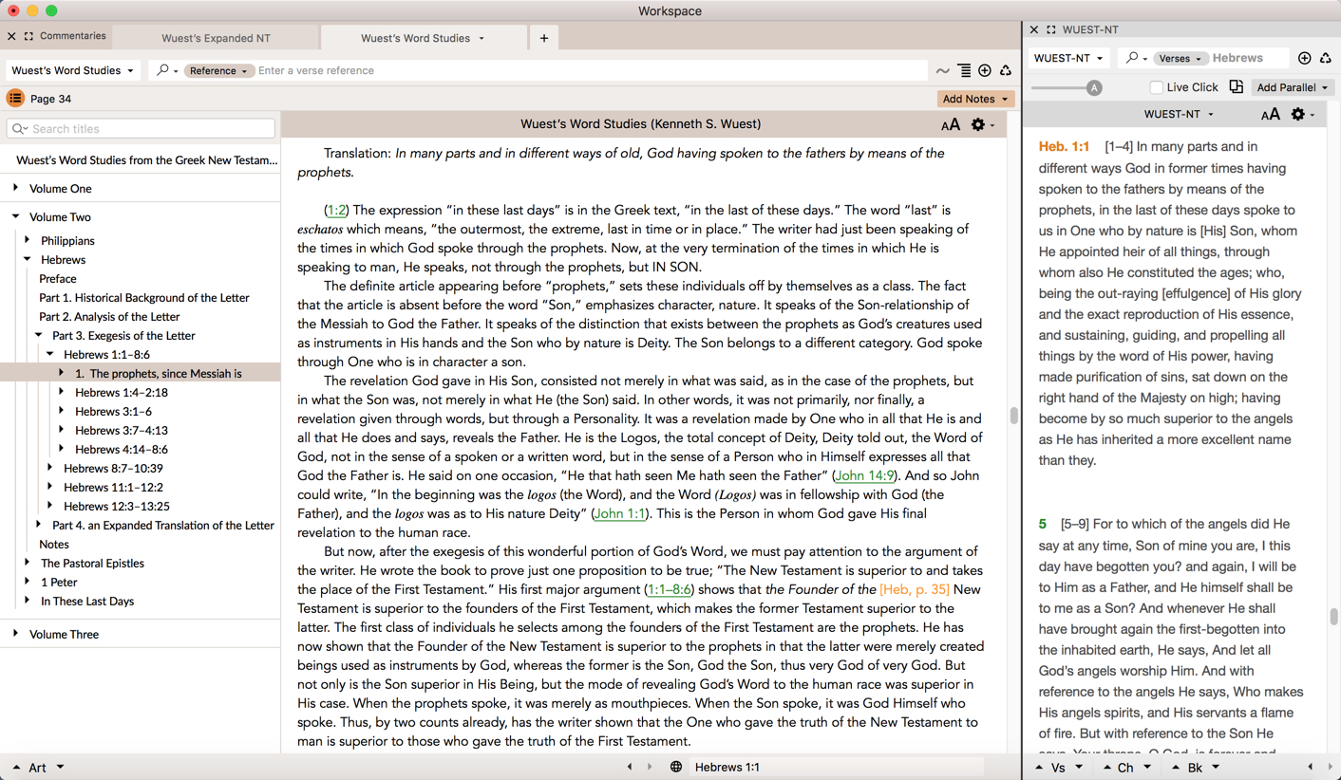Click the WUEST-NT pane vertical scrollbar thumb

click(x=1333, y=617)
